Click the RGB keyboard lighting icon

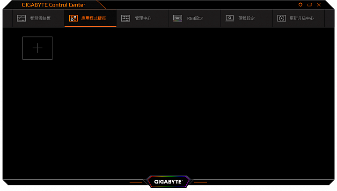coord(177,18)
